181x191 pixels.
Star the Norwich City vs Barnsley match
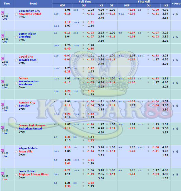pyautogui.click(x=16, y=106)
